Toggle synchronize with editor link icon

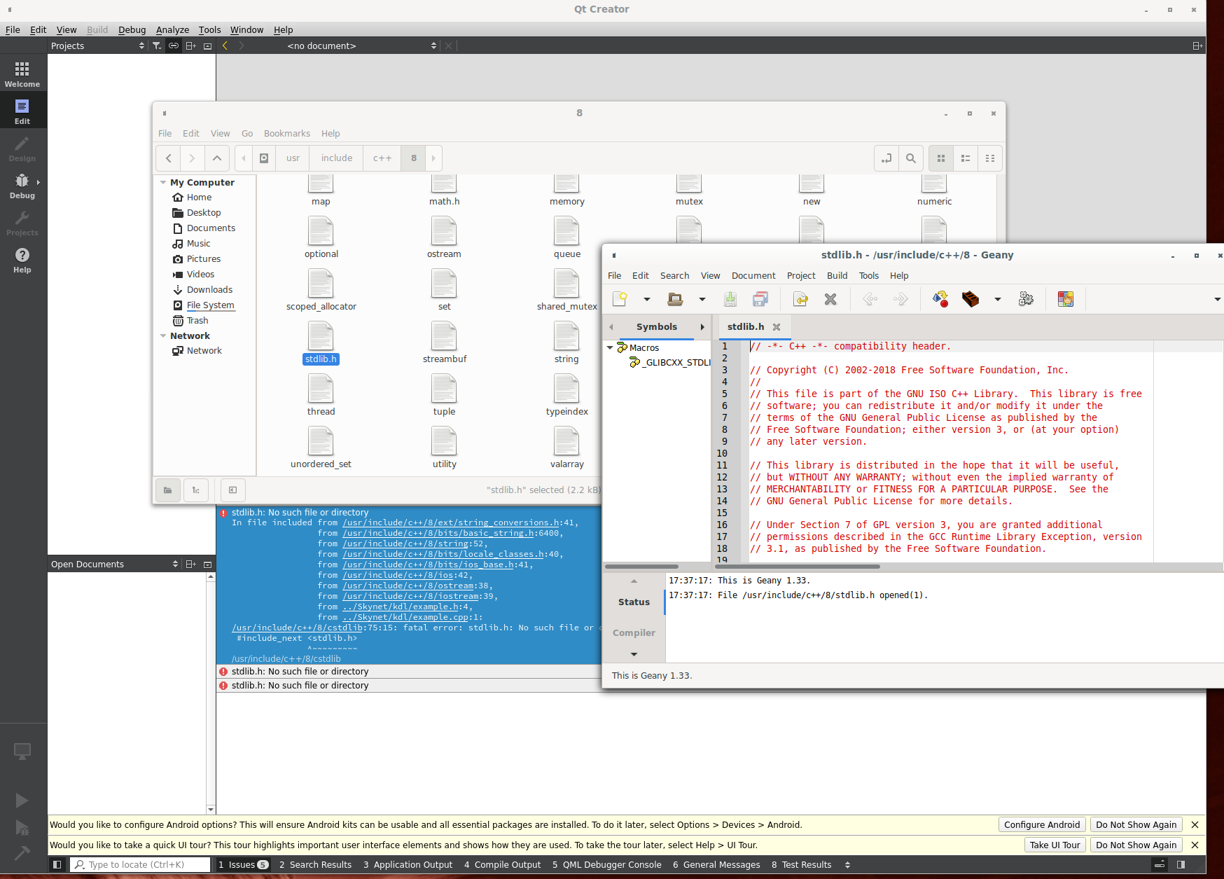(x=173, y=46)
